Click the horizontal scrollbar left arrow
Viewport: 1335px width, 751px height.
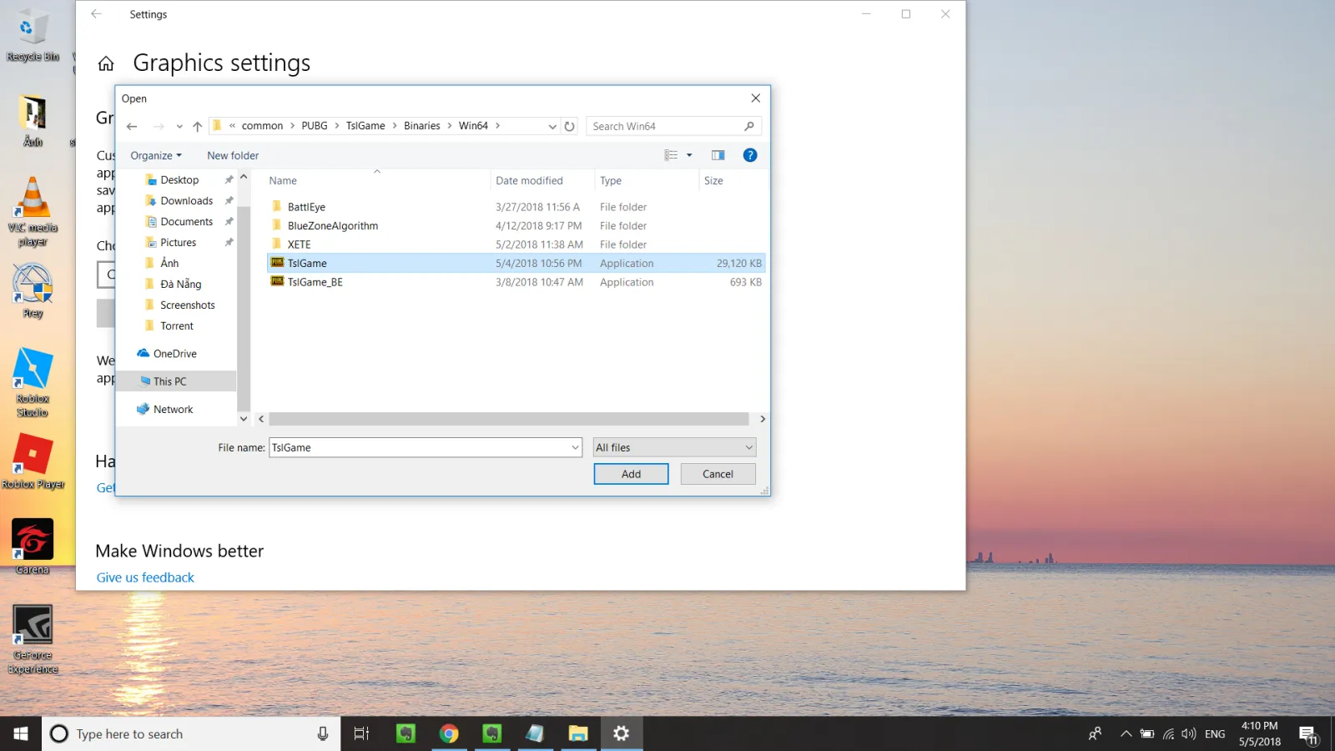pos(261,419)
